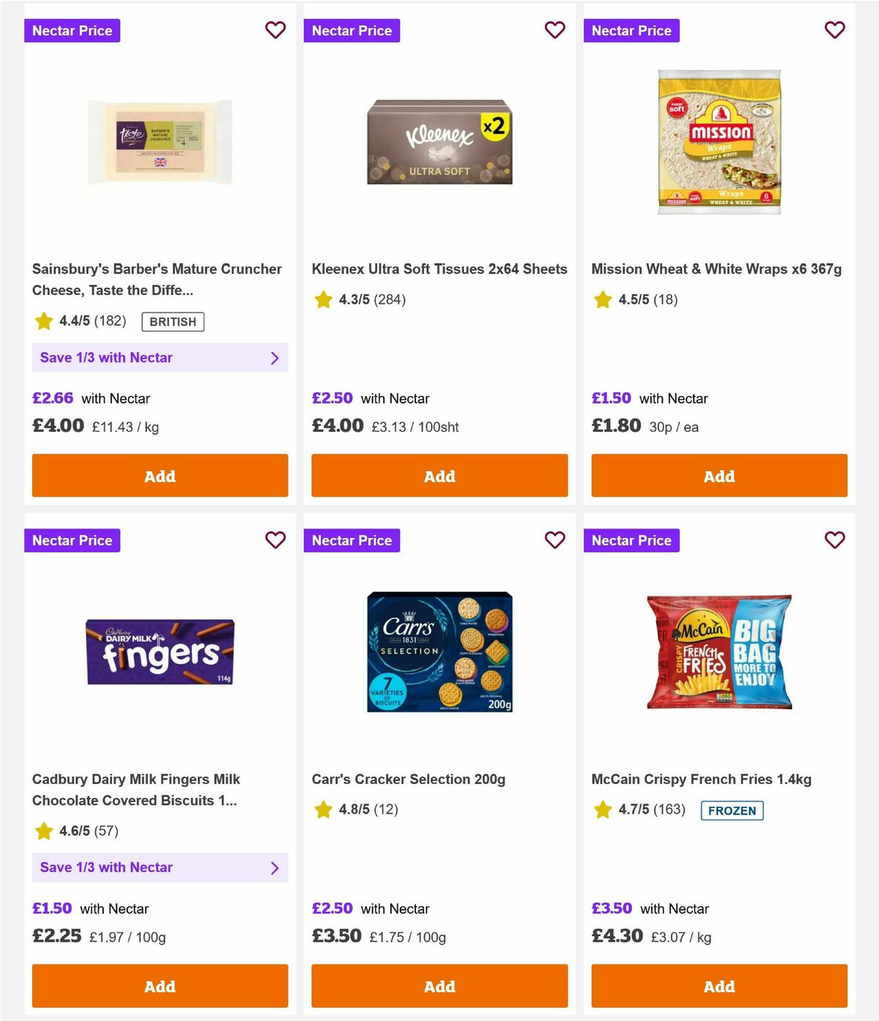Add McCain Crispy French Fries to basket

click(719, 986)
